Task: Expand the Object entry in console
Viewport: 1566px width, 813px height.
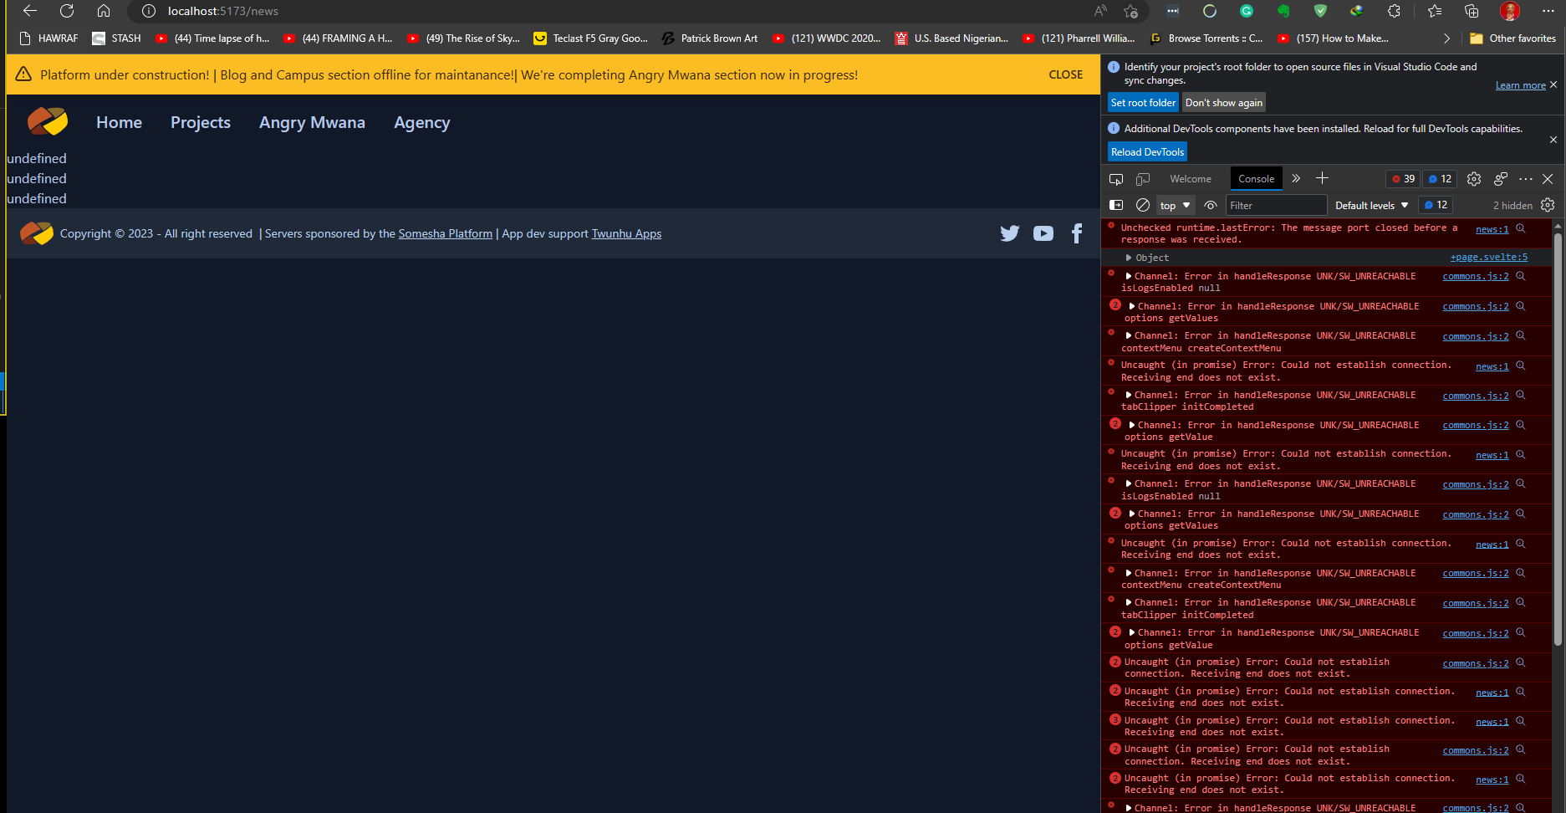Action: click(x=1129, y=258)
